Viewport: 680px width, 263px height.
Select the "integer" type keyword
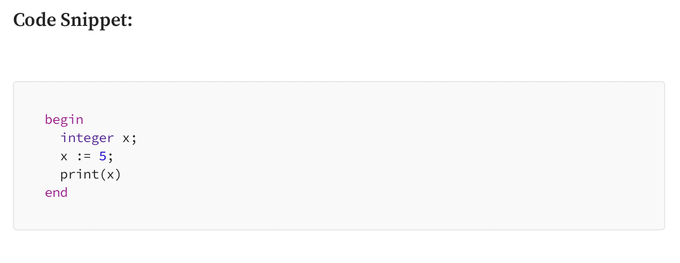[87, 138]
